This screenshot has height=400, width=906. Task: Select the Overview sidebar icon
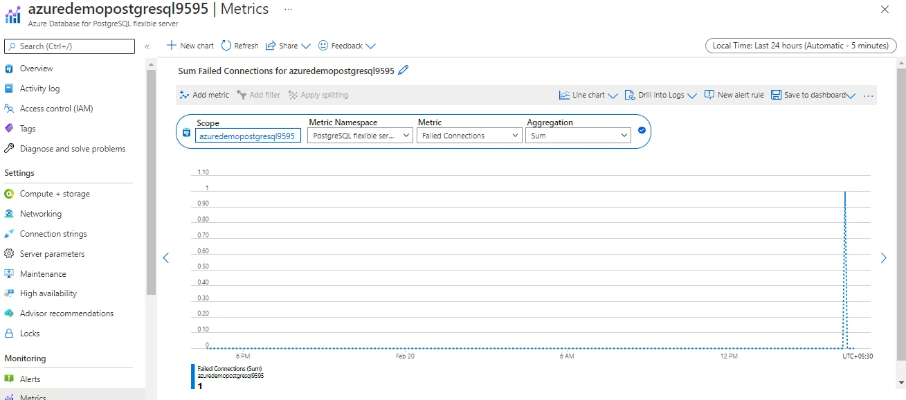click(x=8, y=69)
